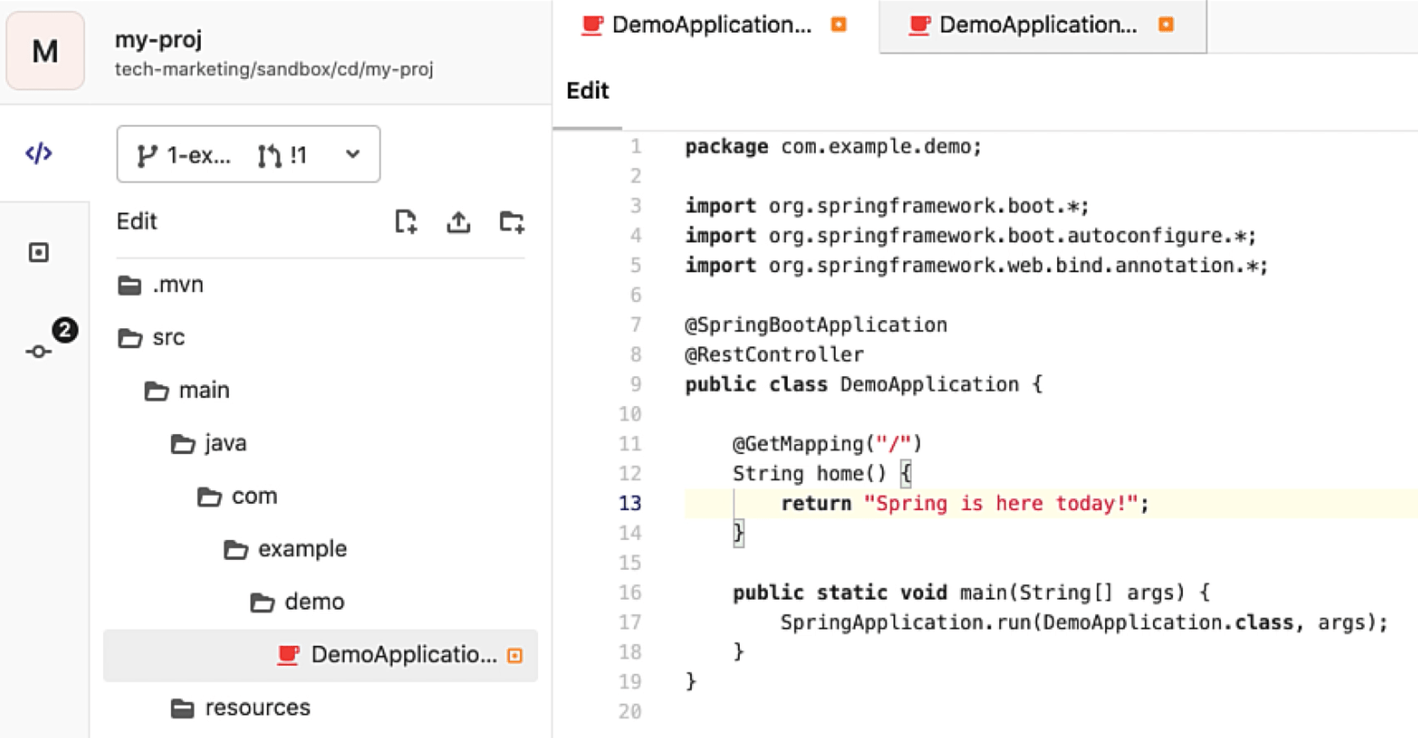The width and height of the screenshot is (1418, 738).
Task: Click the modified indicator on DemoApplicatio... tree row
Action: [515, 656]
